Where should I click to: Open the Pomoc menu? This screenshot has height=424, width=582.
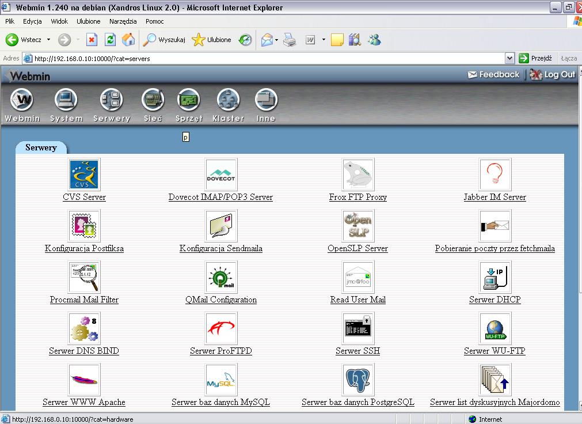point(154,21)
